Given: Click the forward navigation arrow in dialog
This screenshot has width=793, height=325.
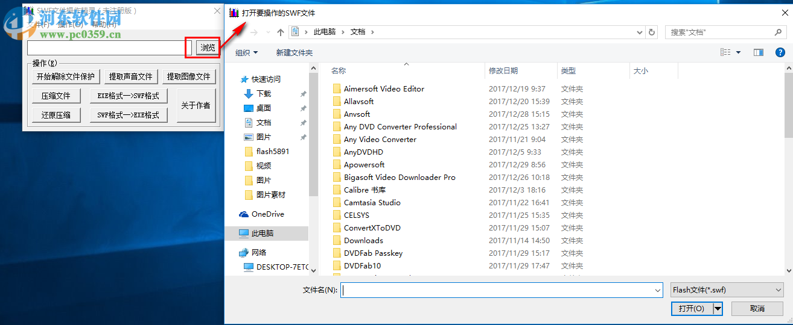Looking at the screenshot, I should (x=254, y=32).
